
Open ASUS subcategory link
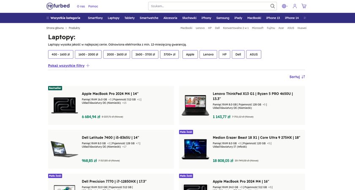(x=290, y=28)
